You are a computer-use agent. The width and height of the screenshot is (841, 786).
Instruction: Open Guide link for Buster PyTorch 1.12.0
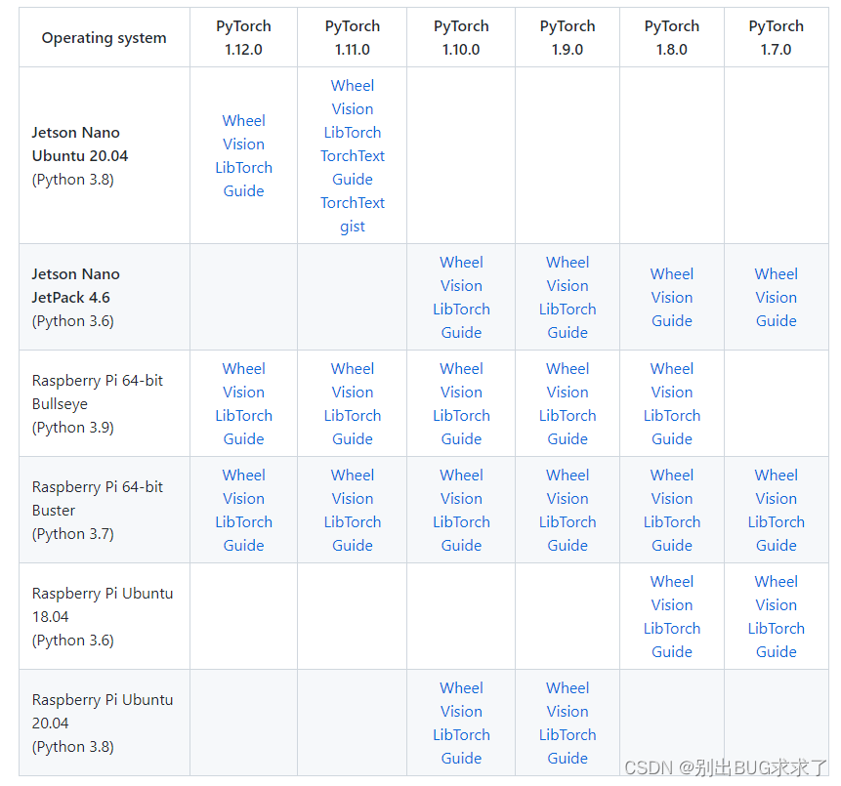tap(243, 546)
